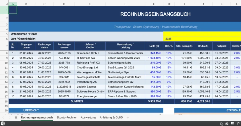Click the total net sum '3,933.75 €'
The width and height of the screenshot is (241, 126).
(x=154, y=101)
